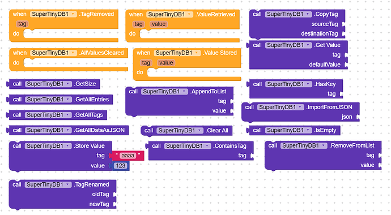The image size is (391, 215).
Task: Select the .Clear All method label
Action: click(216, 130)
